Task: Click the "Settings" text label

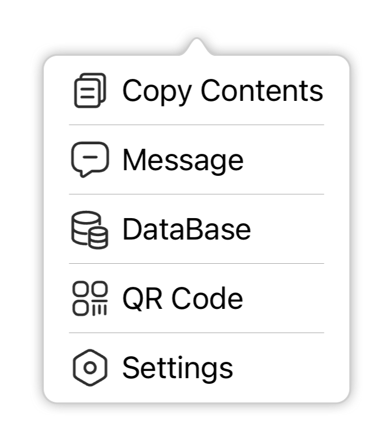Action: (x=177, y=369)
